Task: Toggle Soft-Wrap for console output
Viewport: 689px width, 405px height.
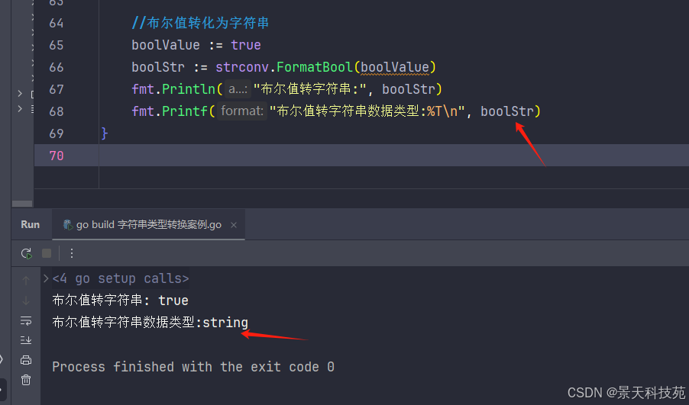Action: pyautogui.click(x=26, y=320)
